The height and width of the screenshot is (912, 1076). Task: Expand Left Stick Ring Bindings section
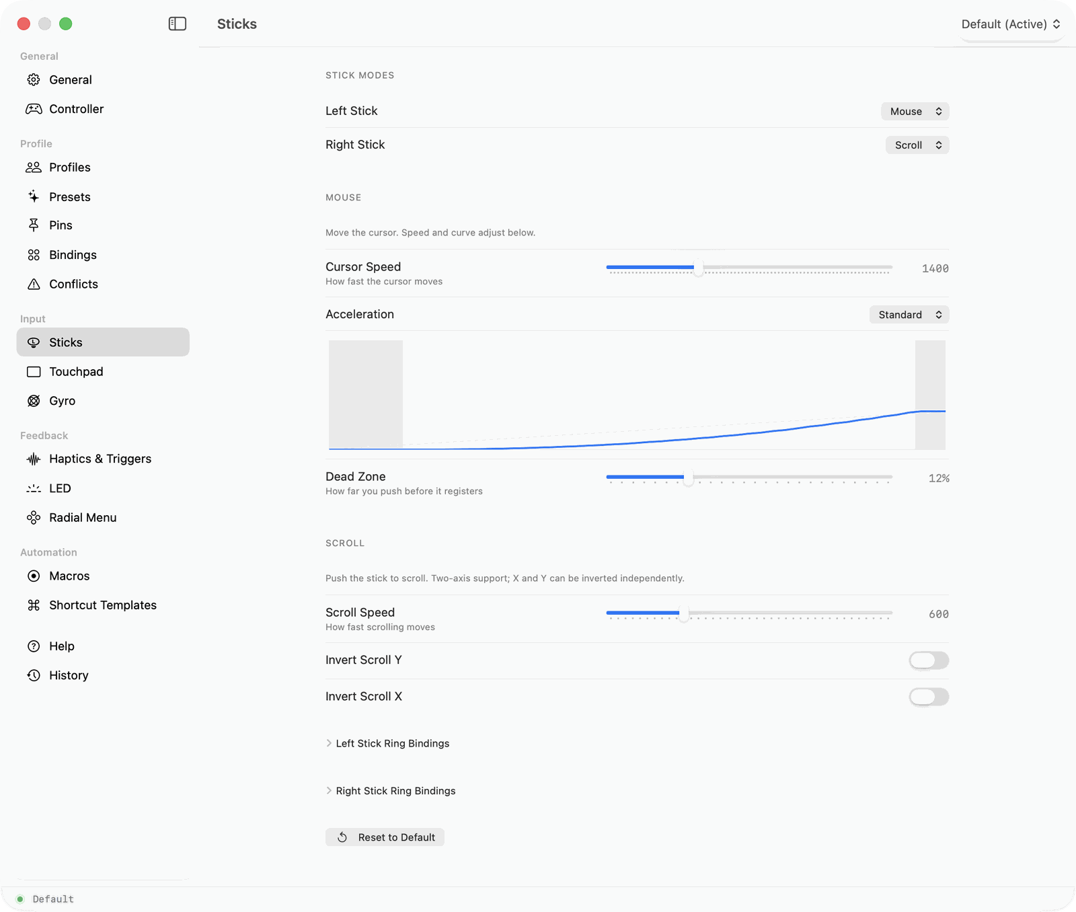[387, 743]
